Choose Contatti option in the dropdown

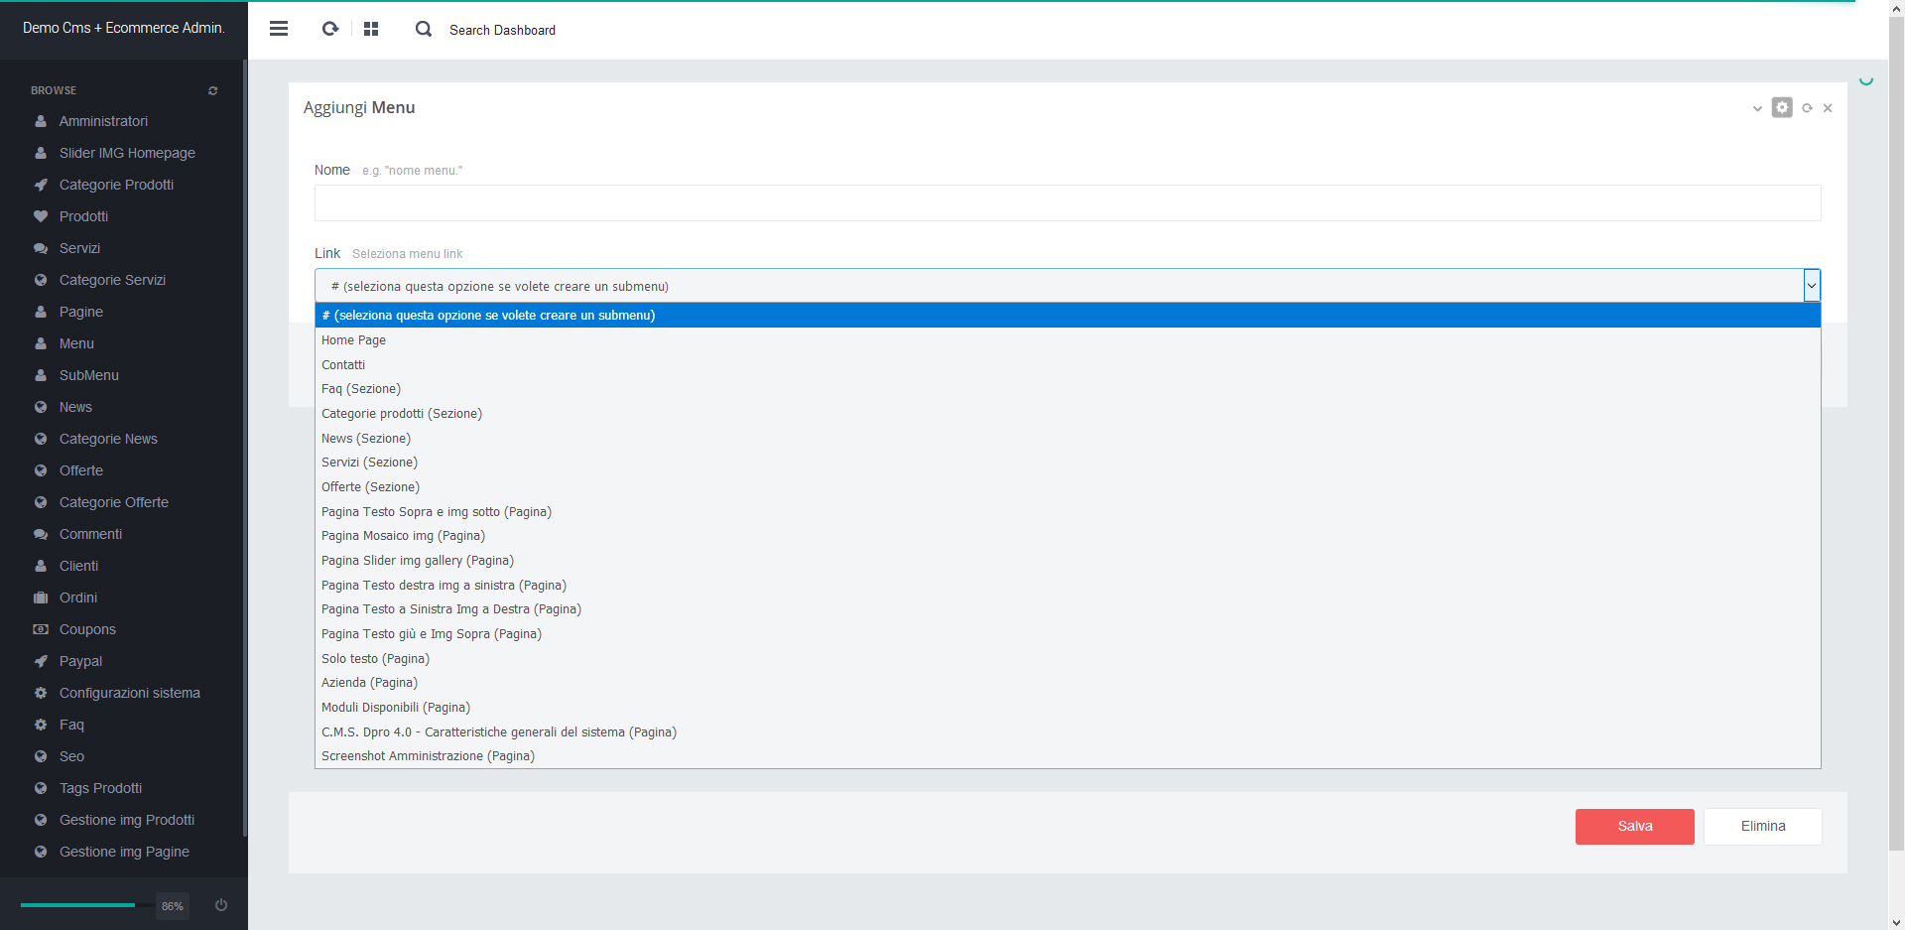pyautogui.click(x=343, y=365)
